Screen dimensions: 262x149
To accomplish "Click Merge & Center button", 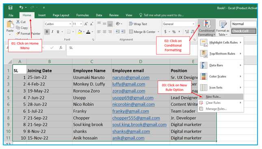I will pyautogui.click(x=142, y=32).
